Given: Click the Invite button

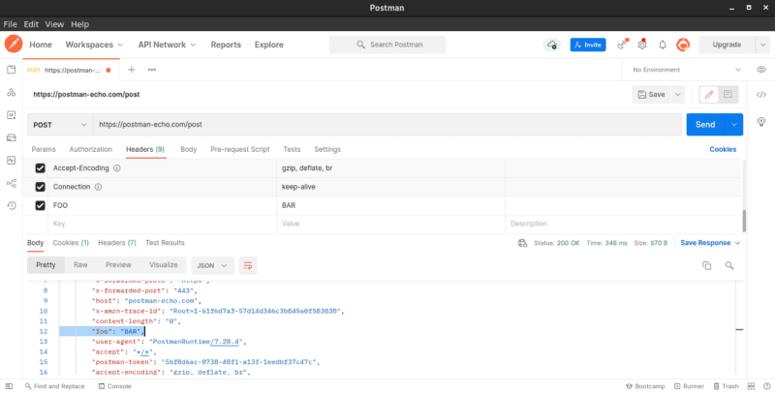Looking at the screenshot, I should [588, 45].
